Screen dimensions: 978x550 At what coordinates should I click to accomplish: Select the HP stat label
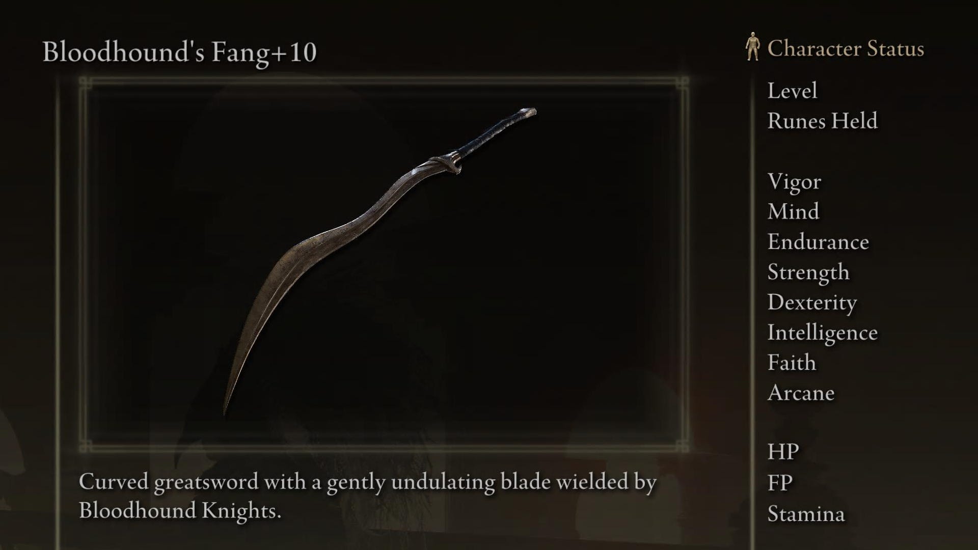click(x=783, y=452)
